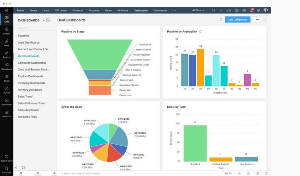Click the purple 90% bar in Pipeline by Probability
Viewport: 300px width, 176px height.
[247, 80]
